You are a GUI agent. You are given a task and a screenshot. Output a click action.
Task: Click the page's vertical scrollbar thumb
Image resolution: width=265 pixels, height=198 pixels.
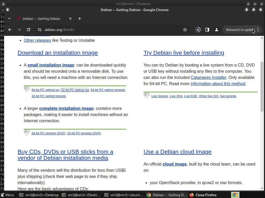(262, 87)
